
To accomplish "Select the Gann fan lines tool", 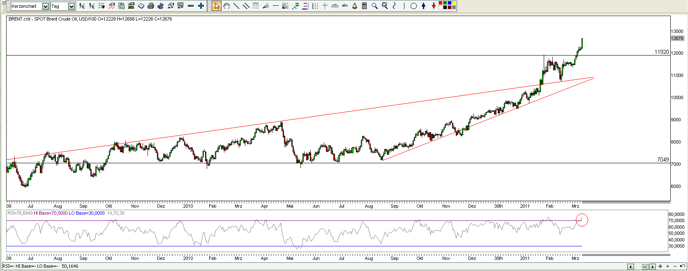I will pyautogui.click(x=285, y=6).
